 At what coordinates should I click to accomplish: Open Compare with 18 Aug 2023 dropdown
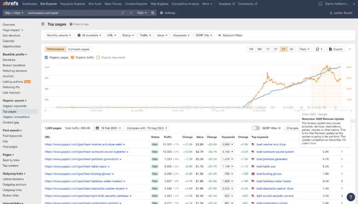point(147,128)
